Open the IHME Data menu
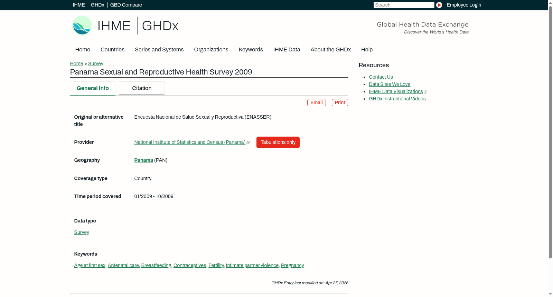Viewport: 553px width, 297px height. pyautogui.click(x=287, y=50)
